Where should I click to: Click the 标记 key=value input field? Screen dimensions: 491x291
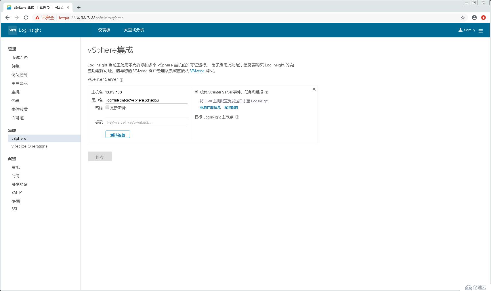(146, 122)
